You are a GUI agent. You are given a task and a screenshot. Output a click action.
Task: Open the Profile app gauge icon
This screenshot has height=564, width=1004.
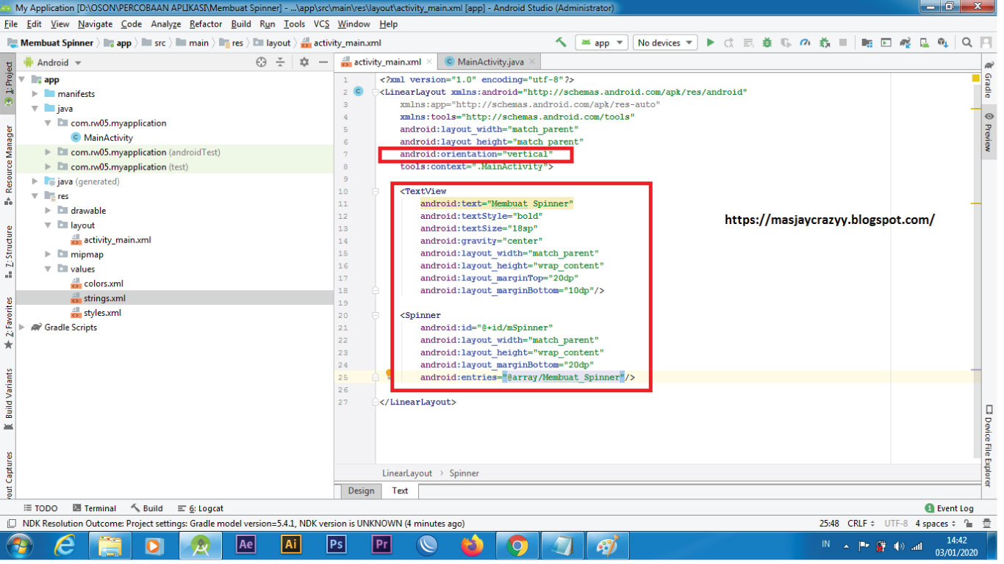click(805, 43)
